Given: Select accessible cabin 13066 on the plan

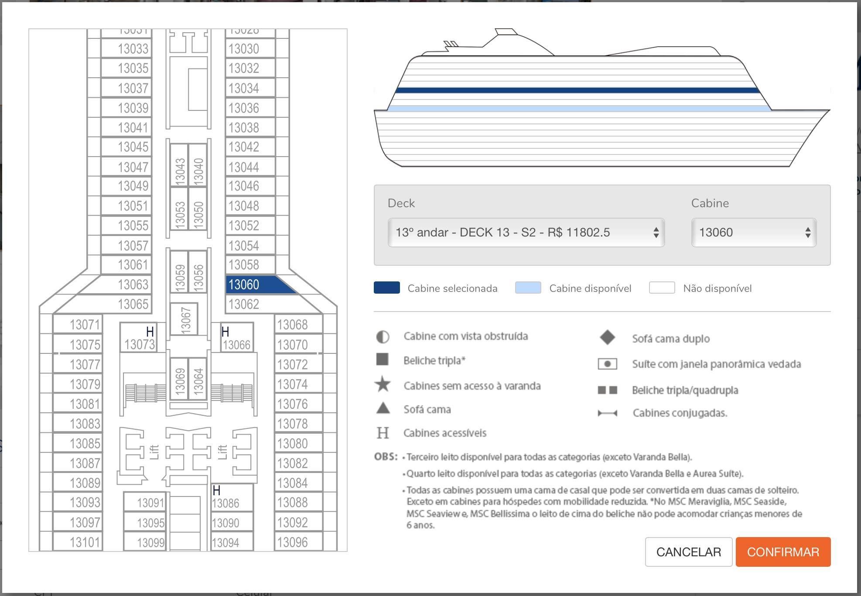Looking at the screenshot, I should pos(237,337).
